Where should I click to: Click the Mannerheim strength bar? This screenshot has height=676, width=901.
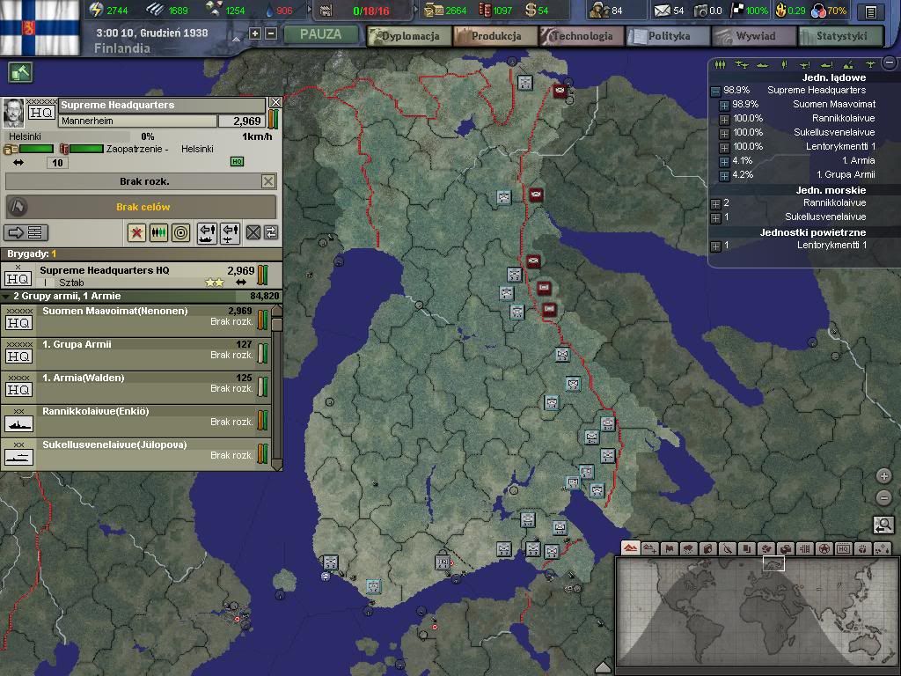pyautogui.click(x=275, y=120)
